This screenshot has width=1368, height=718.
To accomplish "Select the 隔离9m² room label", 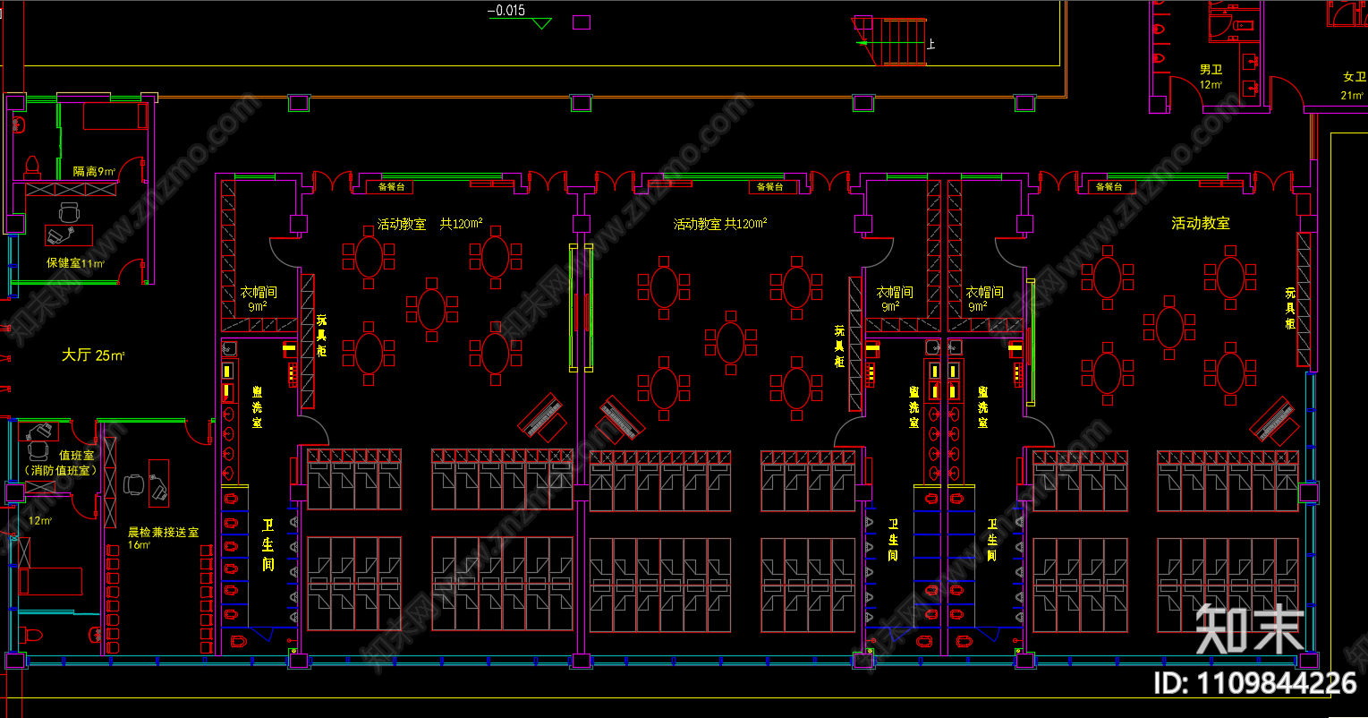I will coord(94,171).
